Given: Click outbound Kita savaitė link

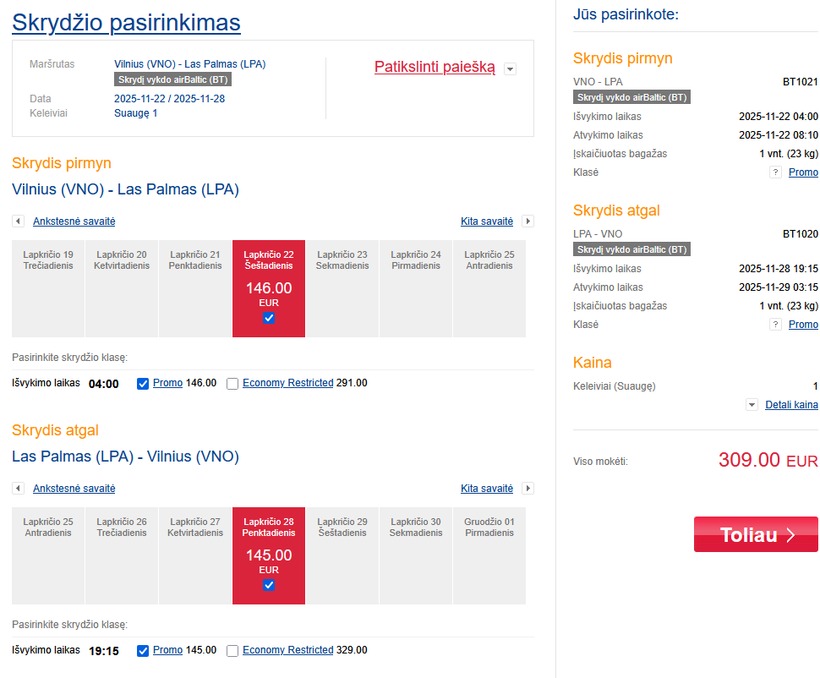Looking at the screenshot, I should click(487, 221).
